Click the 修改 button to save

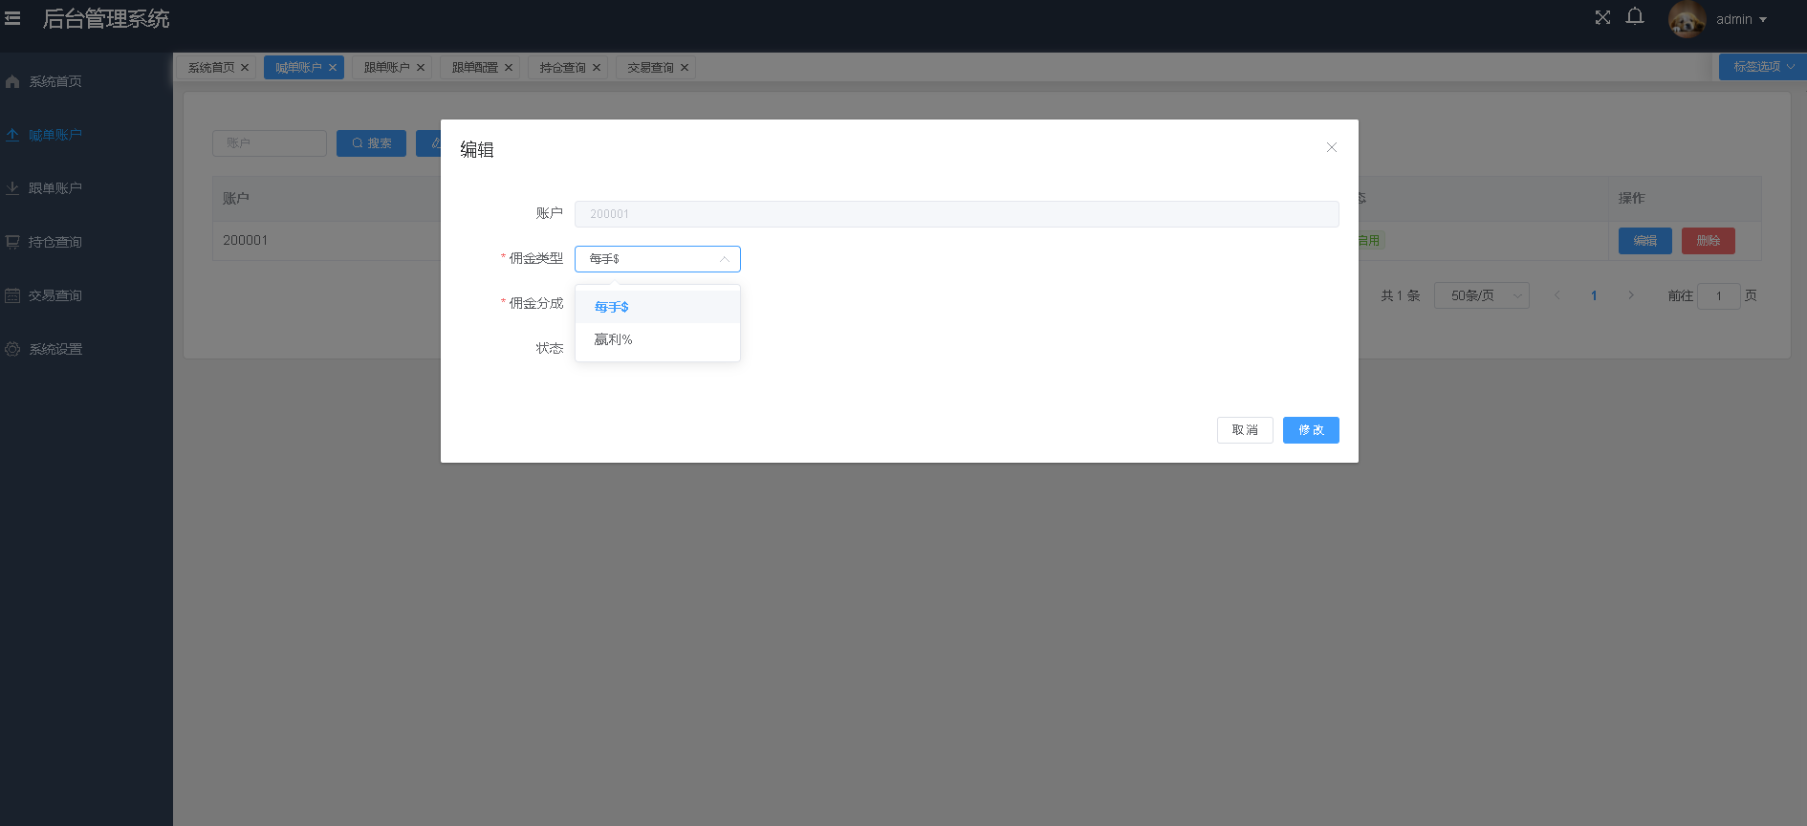1310,430
